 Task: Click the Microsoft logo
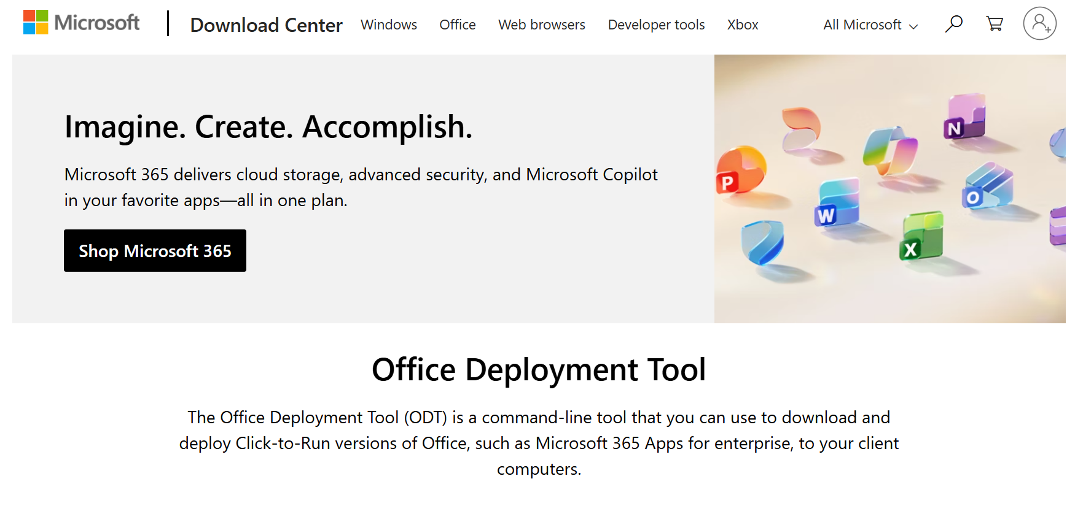tap(81, 23)
